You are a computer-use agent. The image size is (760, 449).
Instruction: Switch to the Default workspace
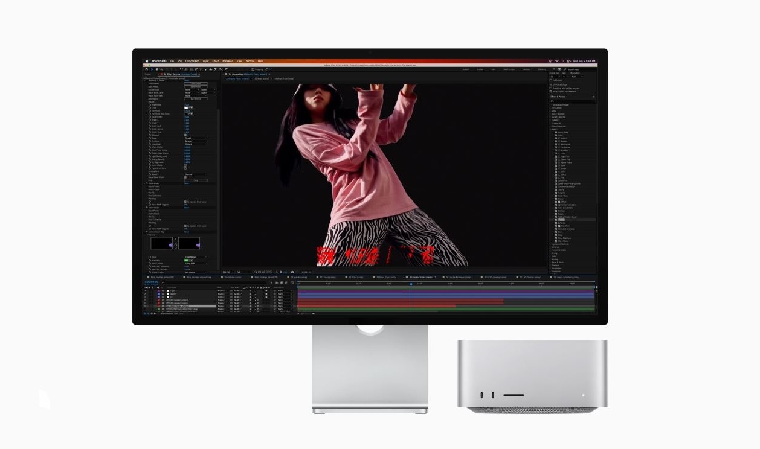[466, 69]
